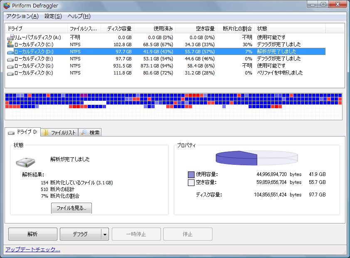Click the 使用容量 purple color swatch
This screenshot has width=350, height=258.
point(191,174)
